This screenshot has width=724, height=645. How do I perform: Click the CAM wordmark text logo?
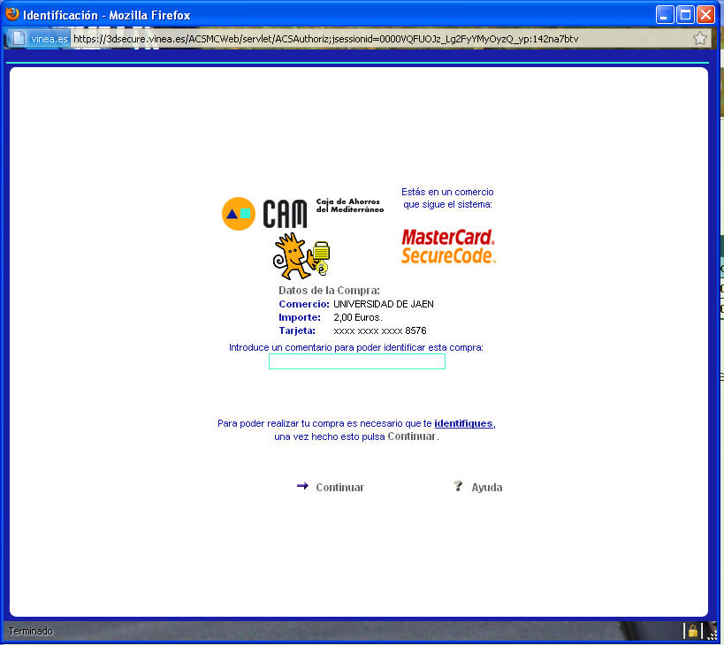coord(285,214)
